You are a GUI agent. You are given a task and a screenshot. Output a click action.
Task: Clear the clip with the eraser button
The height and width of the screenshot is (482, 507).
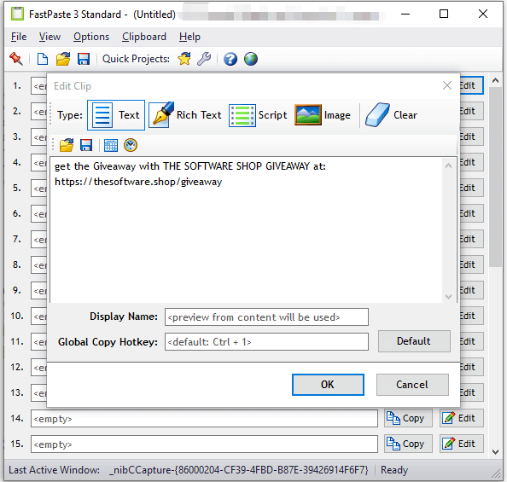point(391,115)
